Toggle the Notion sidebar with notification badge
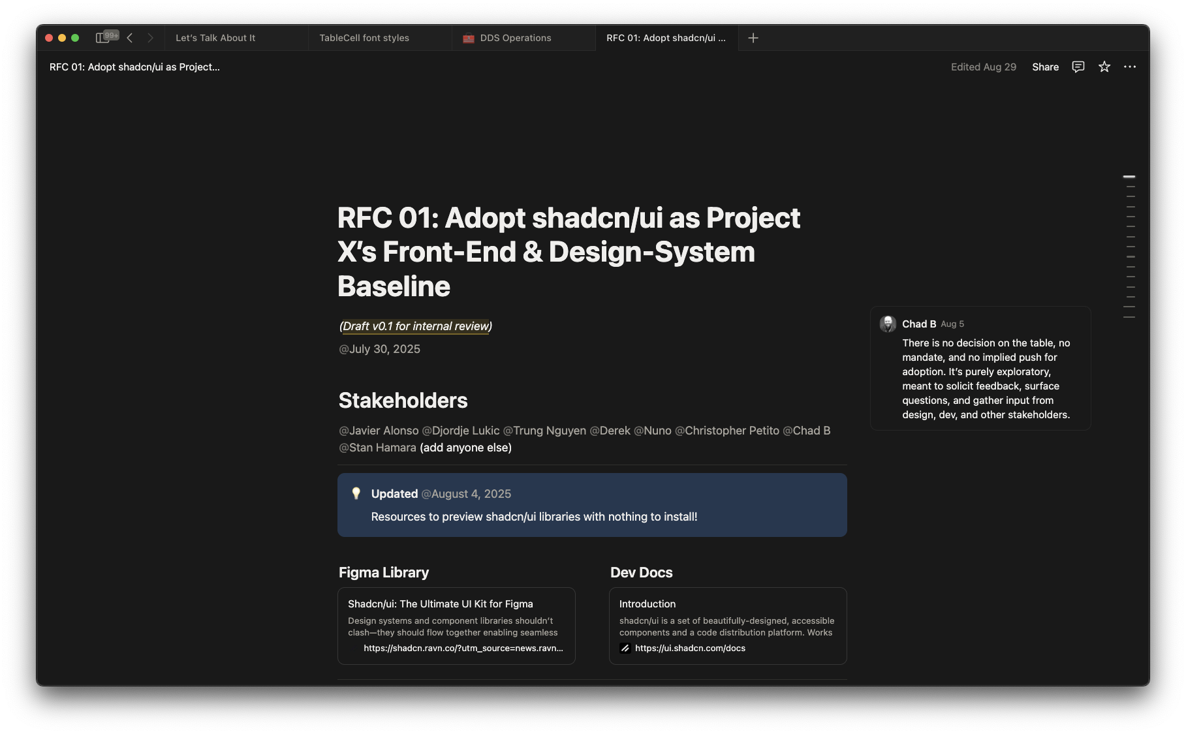This screenshot has height=734, width=1186. coord(104,37)
